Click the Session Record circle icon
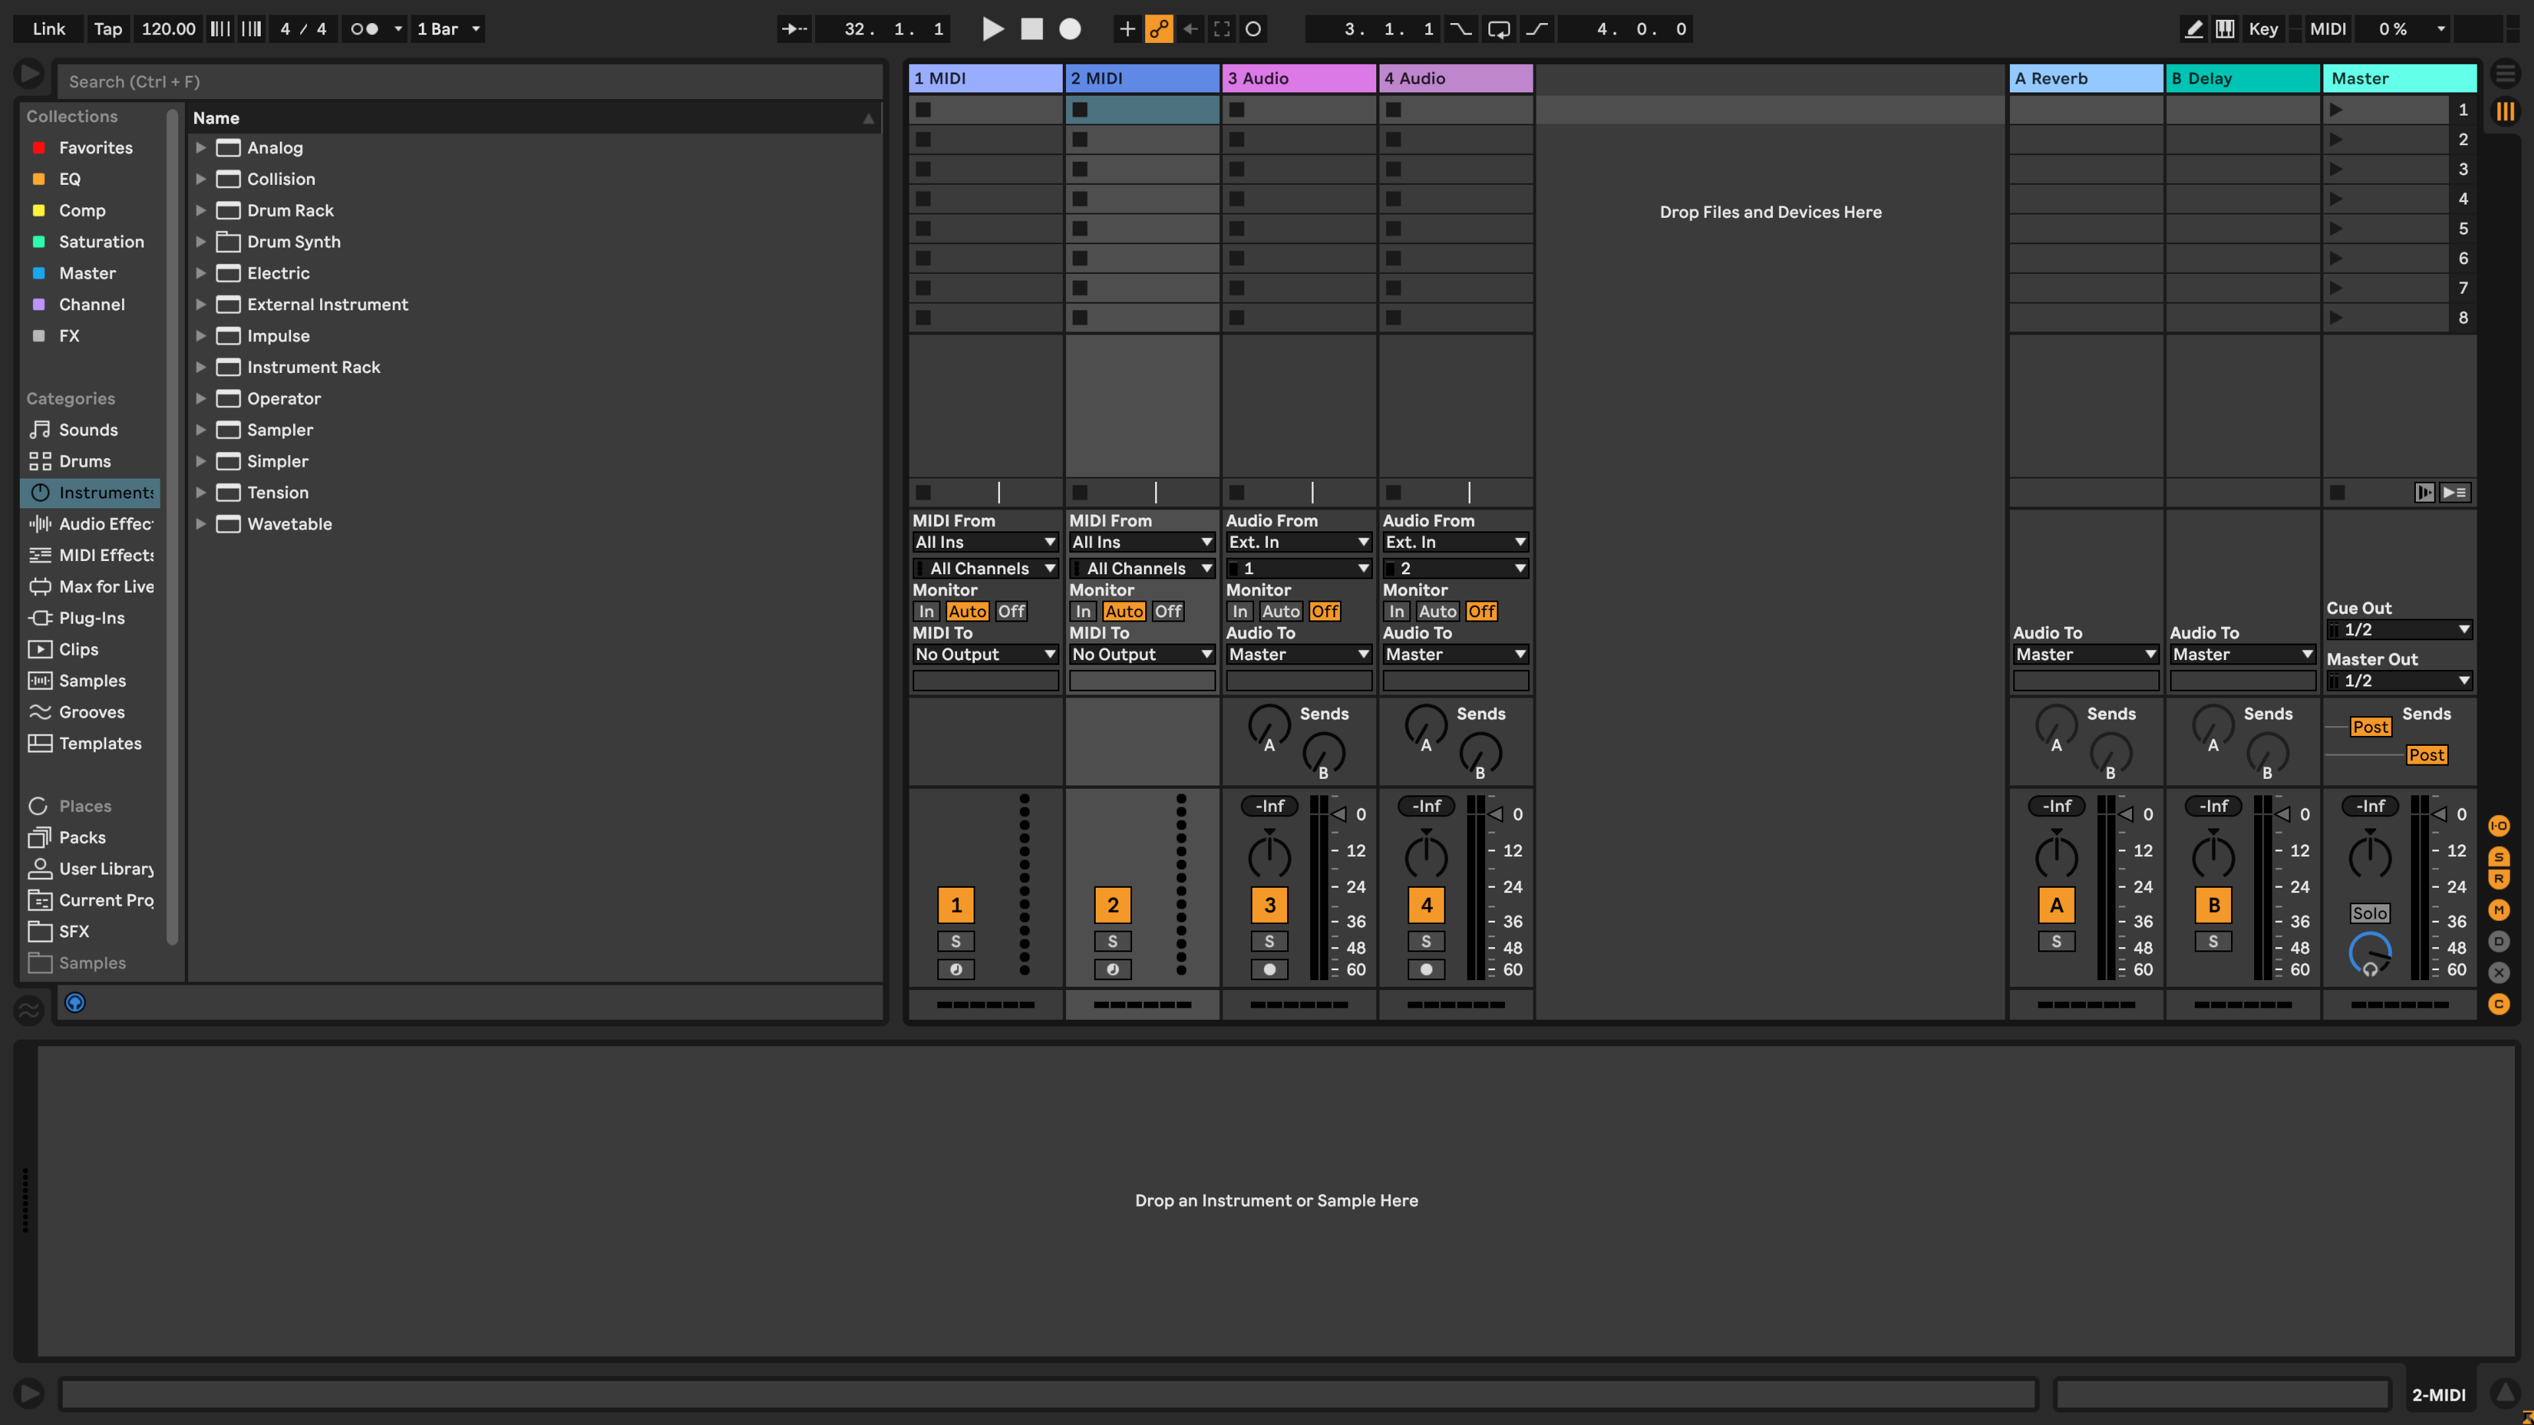 [x=1253, y=28]
